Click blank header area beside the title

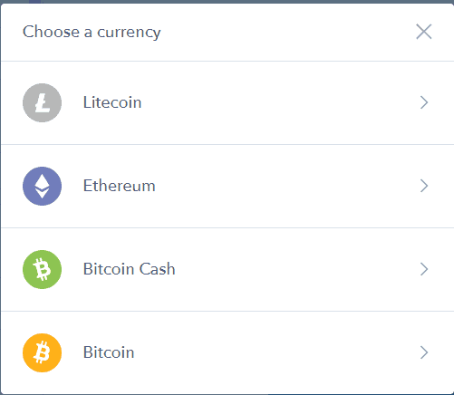pos(287,32)
